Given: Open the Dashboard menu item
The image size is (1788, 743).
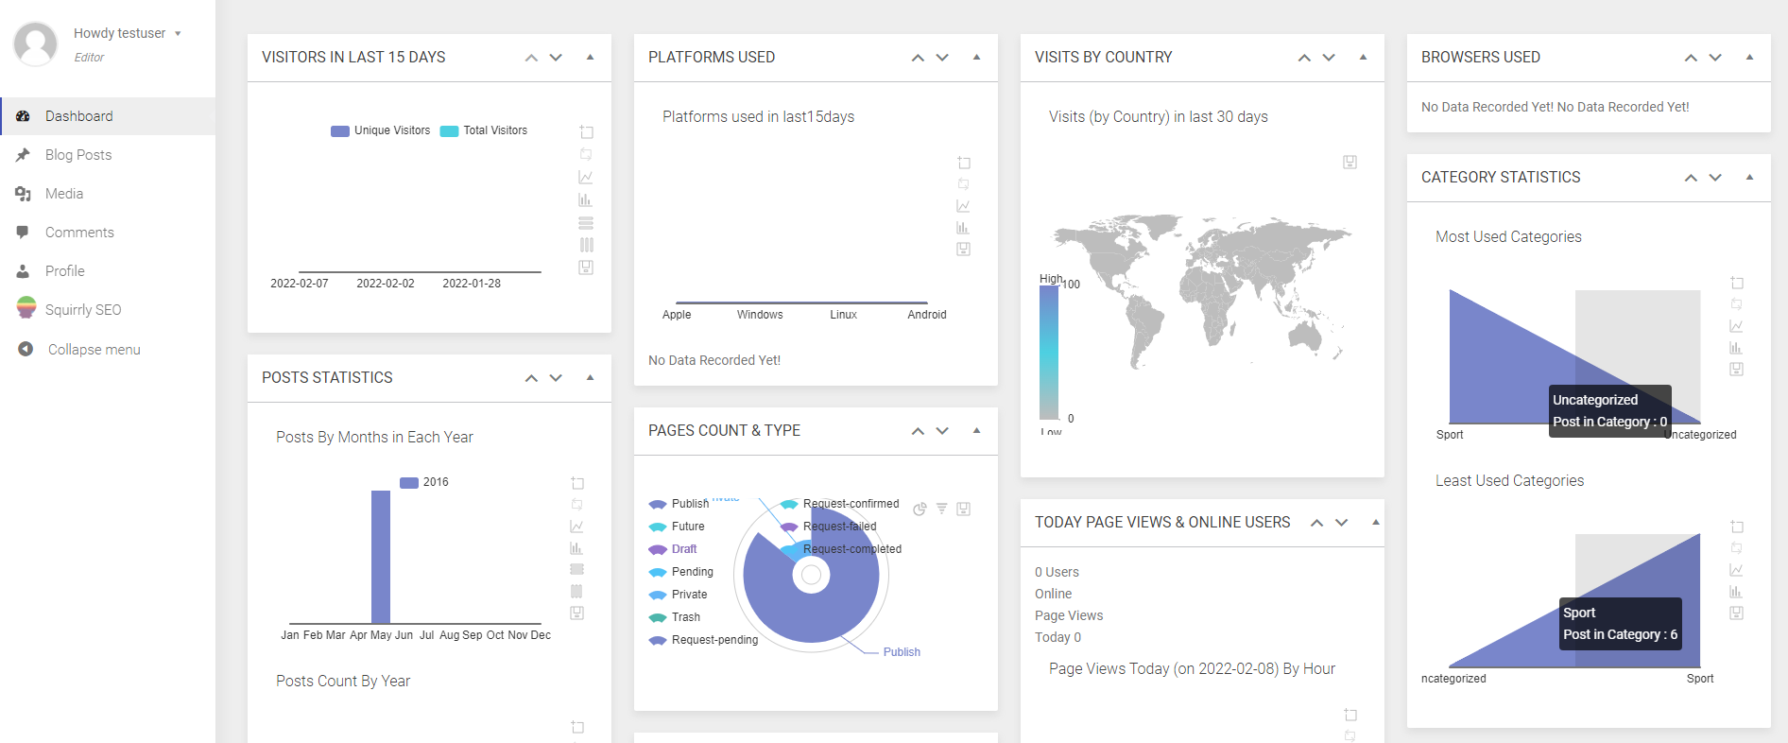Looking at the screenshot, I should pos(108,116).
